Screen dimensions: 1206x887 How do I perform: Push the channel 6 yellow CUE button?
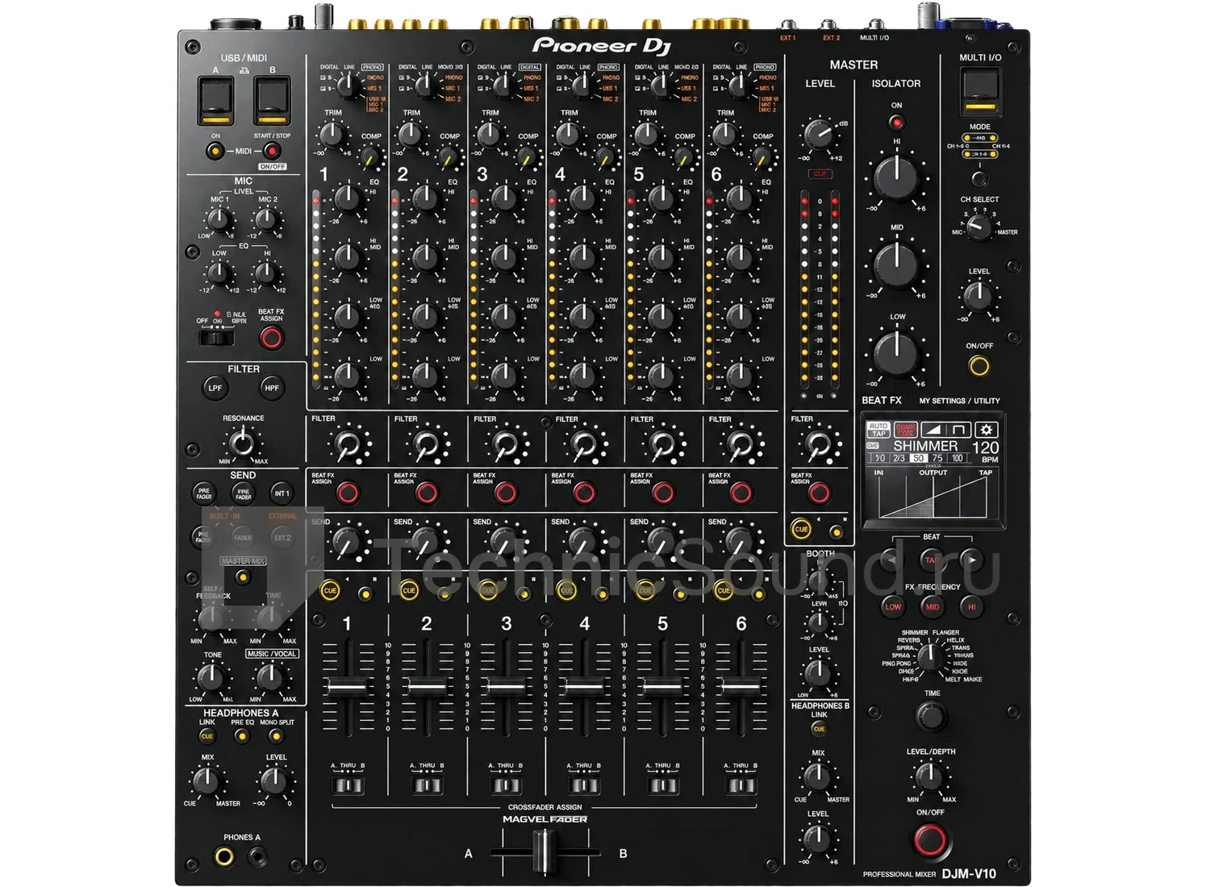pyautogui.click(x=724, y=590)
